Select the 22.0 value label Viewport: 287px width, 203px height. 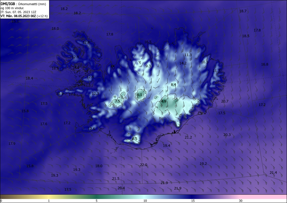[x=143, y=165]
